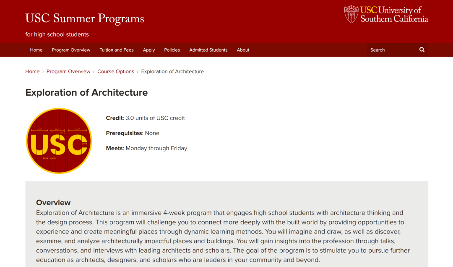Select Admitted Students in navigation bar
The height and width of the screenshot is (267, 453).
click(x=208, y=50)
